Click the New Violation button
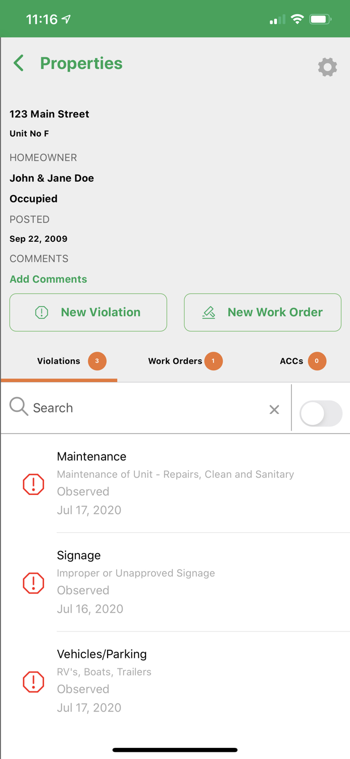The width and height of the screenshot is (350, 759). point(88,312)
